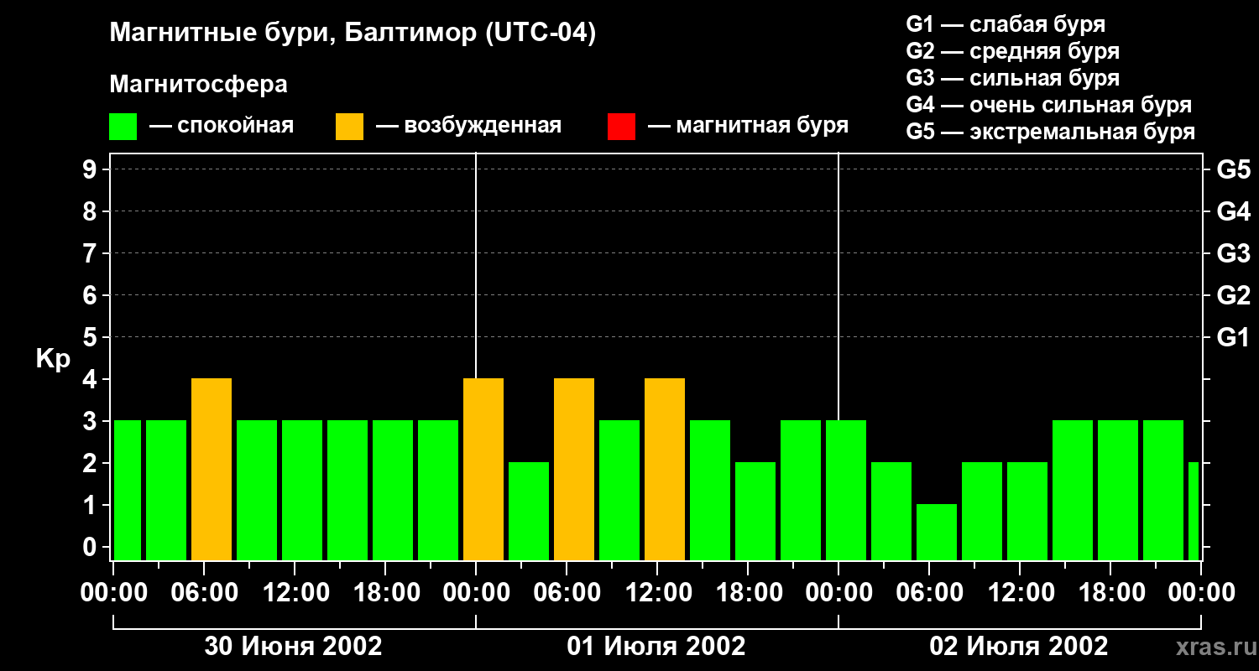This screenshot has width=1259, height=671.
Task: Click the orange bar at 06:00 on 01 Июля
Action: (x=574, y=470)
